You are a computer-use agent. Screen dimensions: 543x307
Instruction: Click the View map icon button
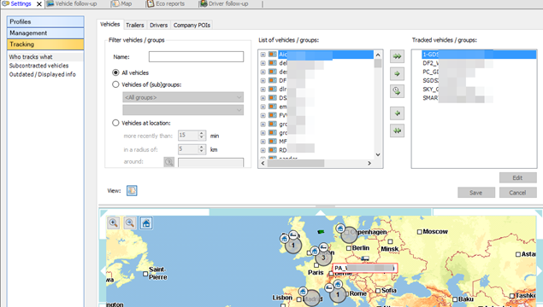(132, 191)
